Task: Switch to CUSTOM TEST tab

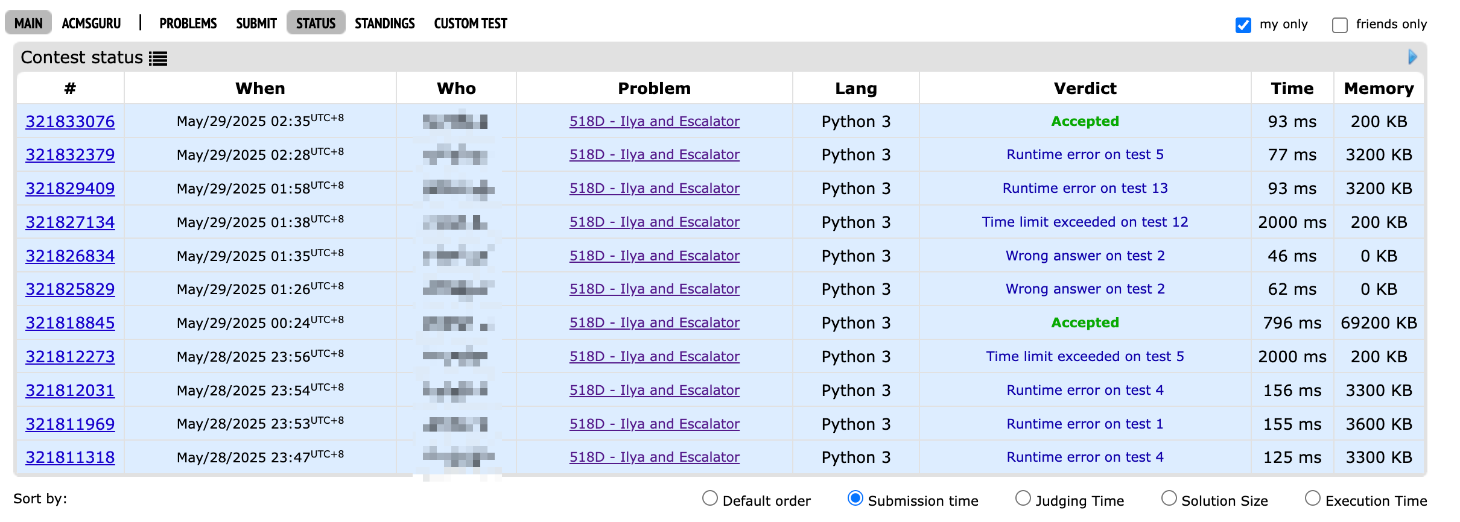Action: point(470,24)
